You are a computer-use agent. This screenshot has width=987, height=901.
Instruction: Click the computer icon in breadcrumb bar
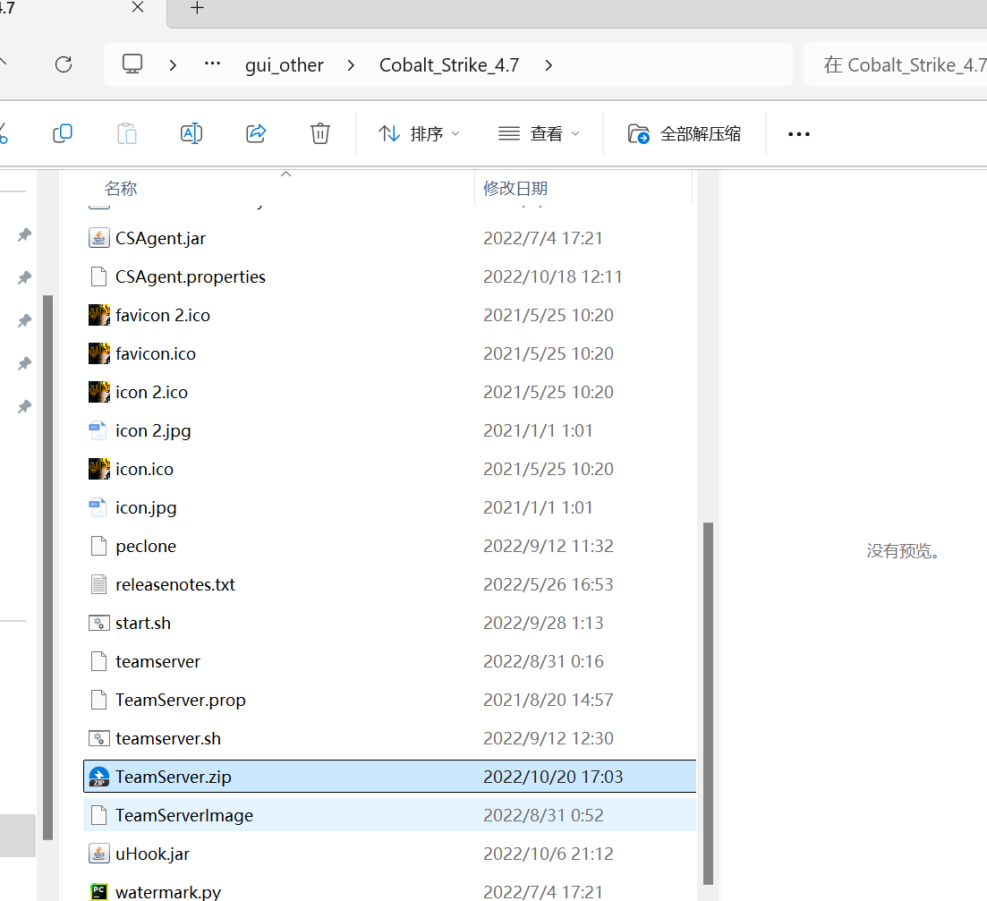coord(132,64)
